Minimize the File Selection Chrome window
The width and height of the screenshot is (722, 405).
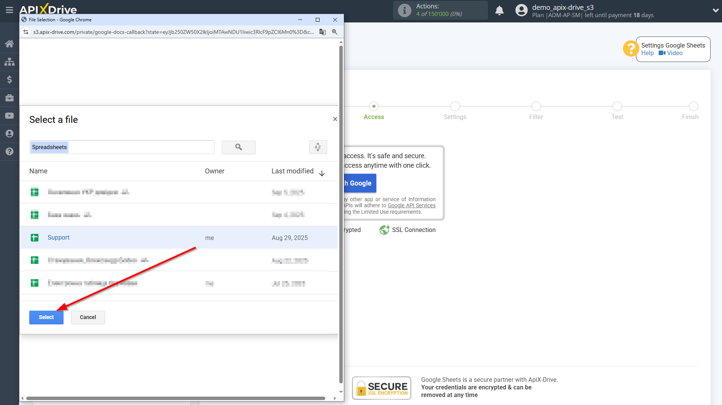tap(300, 19)
